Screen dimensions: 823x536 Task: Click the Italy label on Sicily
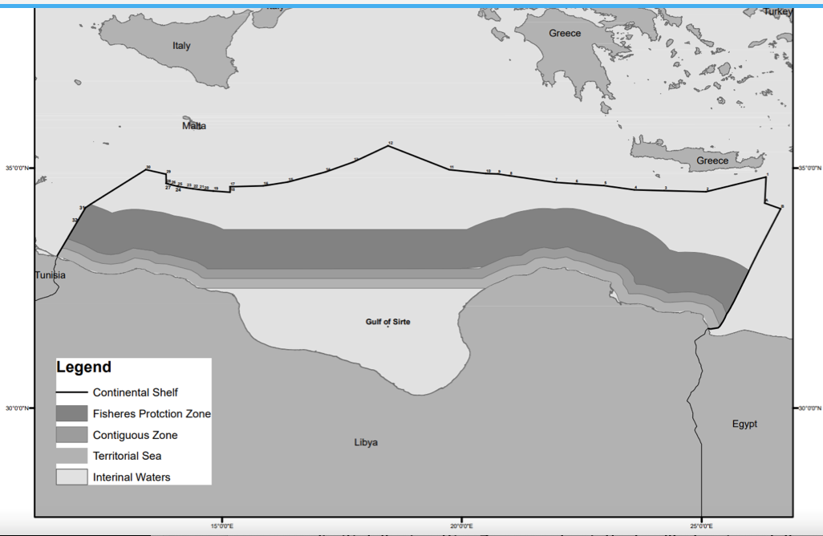click(x=181, y=46)
